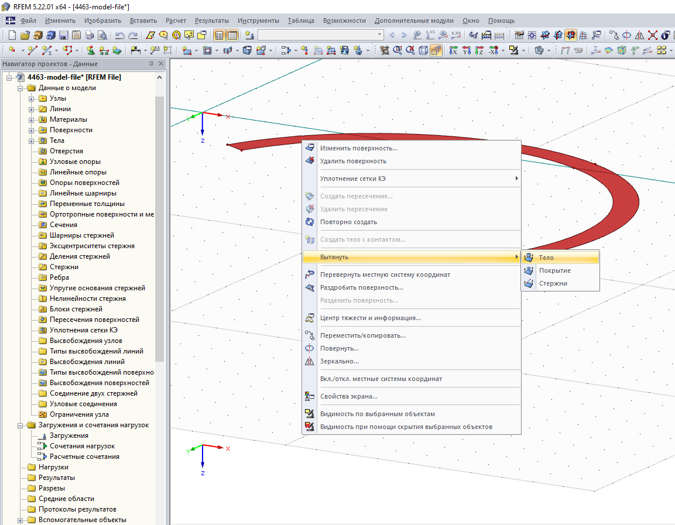The image size is (675, 525).
Task: Click the info about object icon
Action: 664,35
